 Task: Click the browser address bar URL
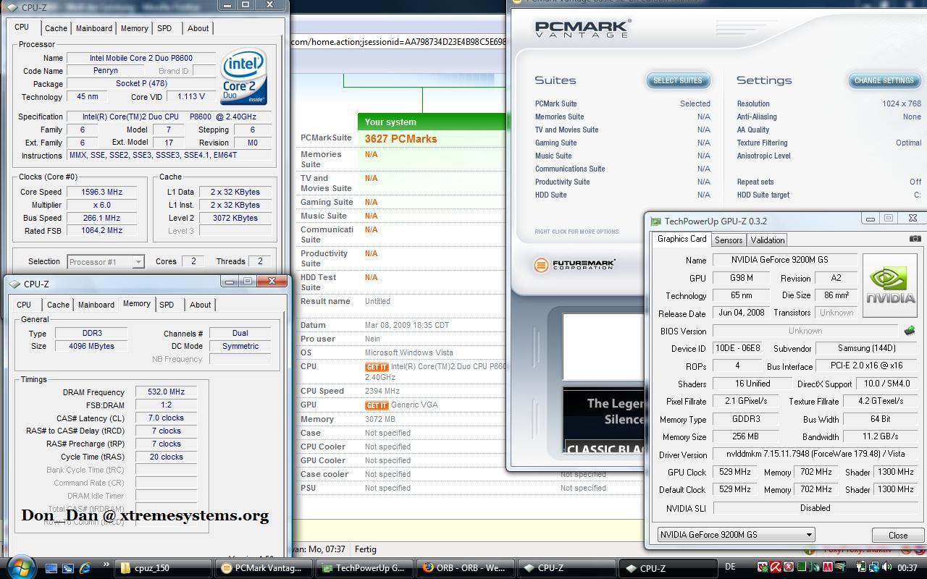[398, 42]
